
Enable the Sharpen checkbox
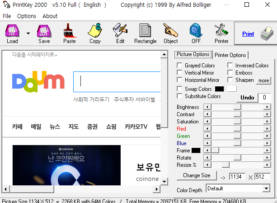click(x=230, y=80)
